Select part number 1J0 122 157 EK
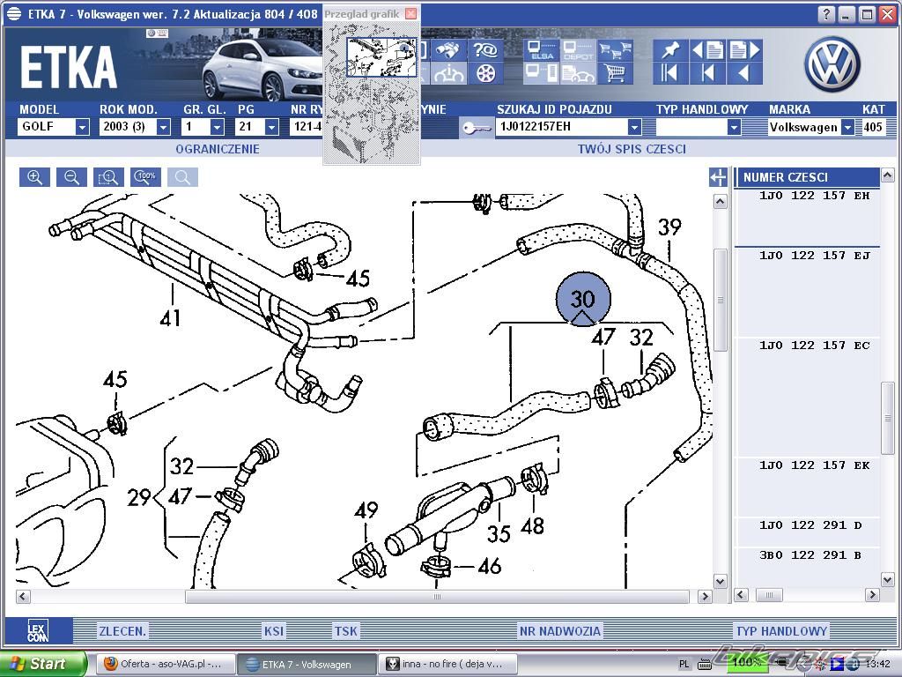This screenshot has width=902, height=677. coord(814,465)
